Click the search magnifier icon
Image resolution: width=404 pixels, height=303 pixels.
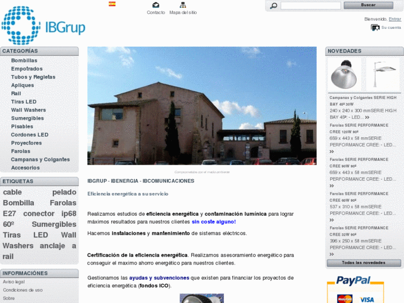[273, 6]
